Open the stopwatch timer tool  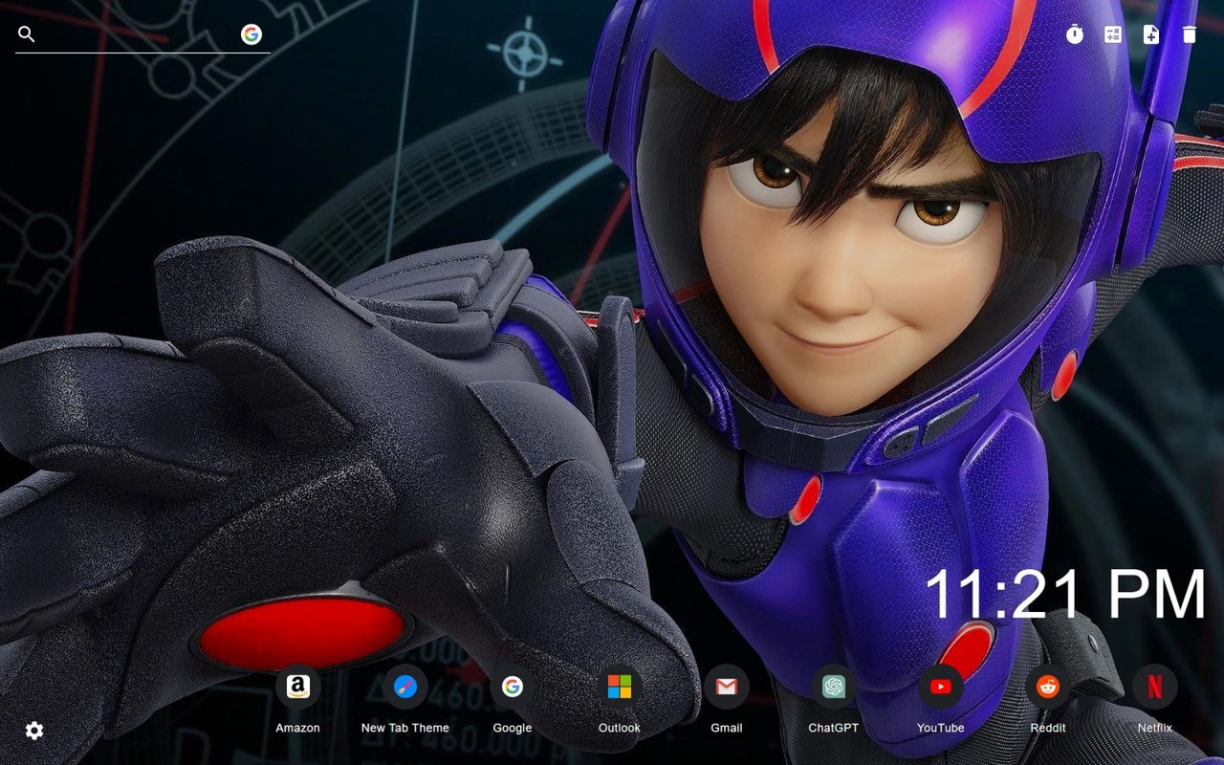point(1075,34)
